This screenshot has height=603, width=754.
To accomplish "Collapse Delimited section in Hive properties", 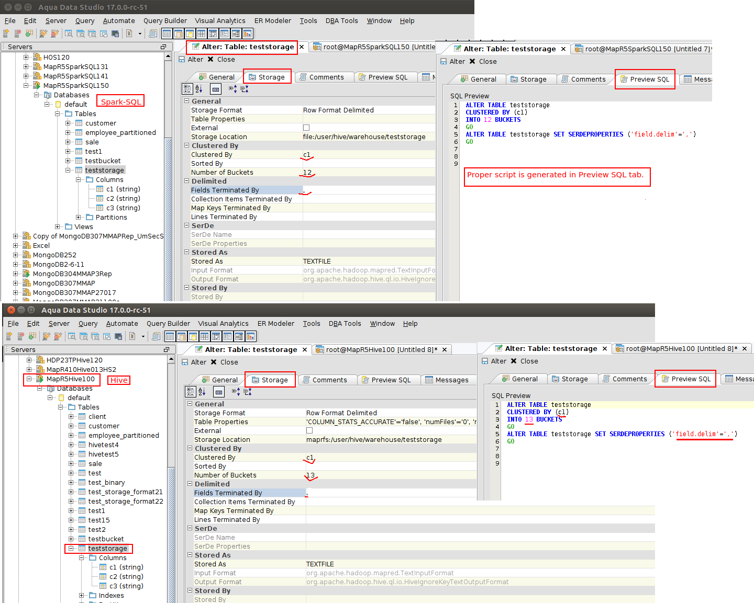I will [190, 484].
